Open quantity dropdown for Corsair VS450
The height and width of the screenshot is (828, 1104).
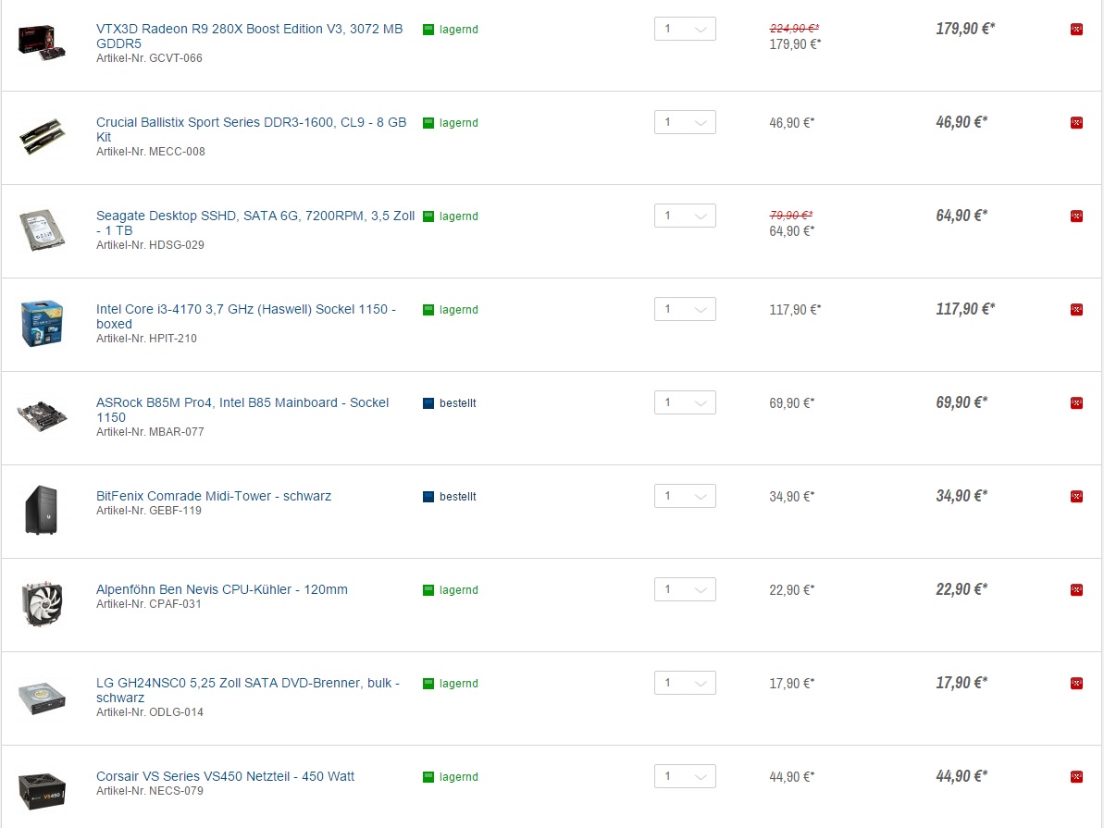click(685, 776)
